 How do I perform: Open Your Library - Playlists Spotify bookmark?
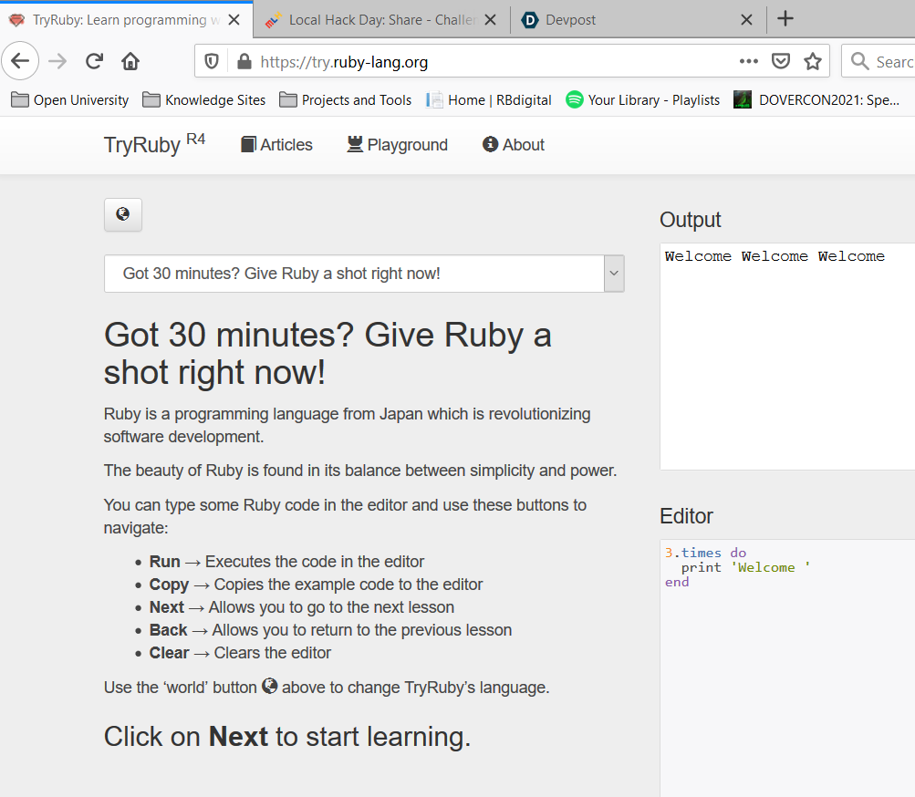[643, 99]
